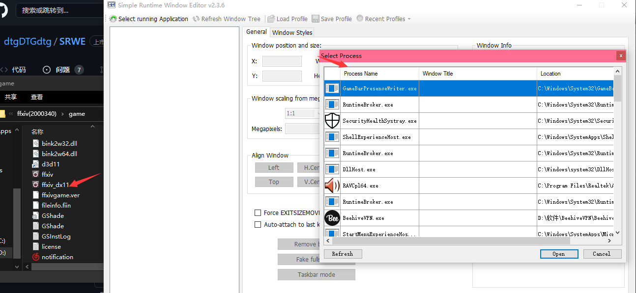Click the Open button in Select Process

559,254
